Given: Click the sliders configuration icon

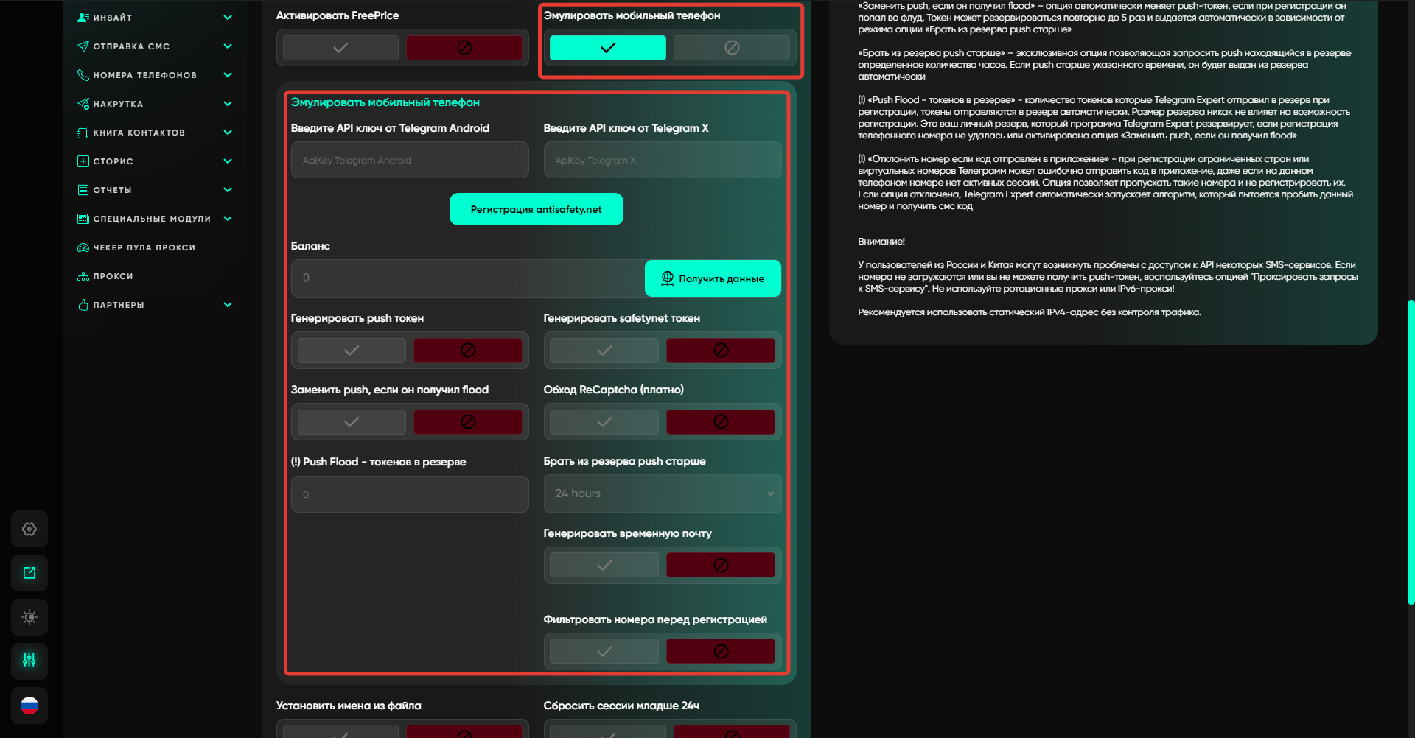Looking at the screenshot, I should (x=29, y=661).
